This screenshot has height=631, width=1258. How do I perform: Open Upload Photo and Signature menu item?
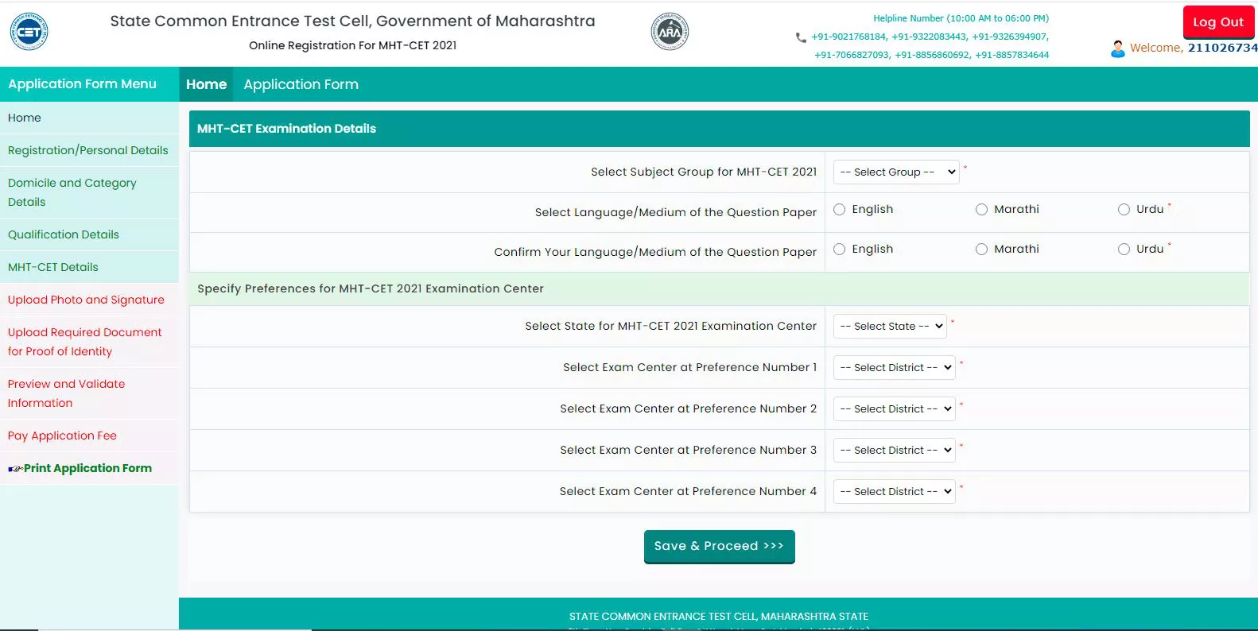tap(89, 300)
